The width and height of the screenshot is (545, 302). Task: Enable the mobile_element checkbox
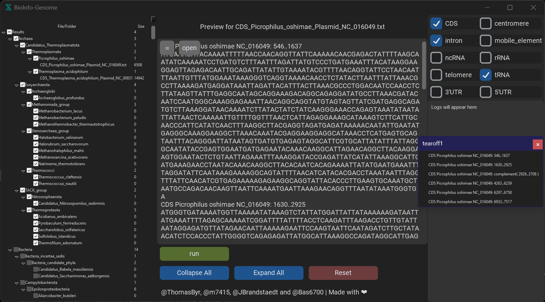486,41
